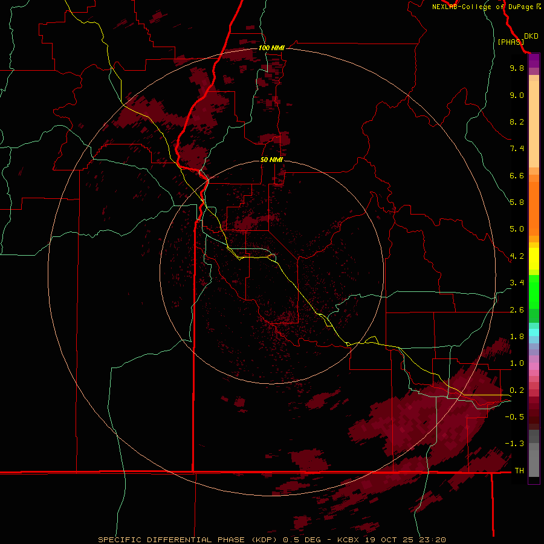
Task: Click the cyan segment of the color bar
Action: pyautogui.click(x=534, y=332)
